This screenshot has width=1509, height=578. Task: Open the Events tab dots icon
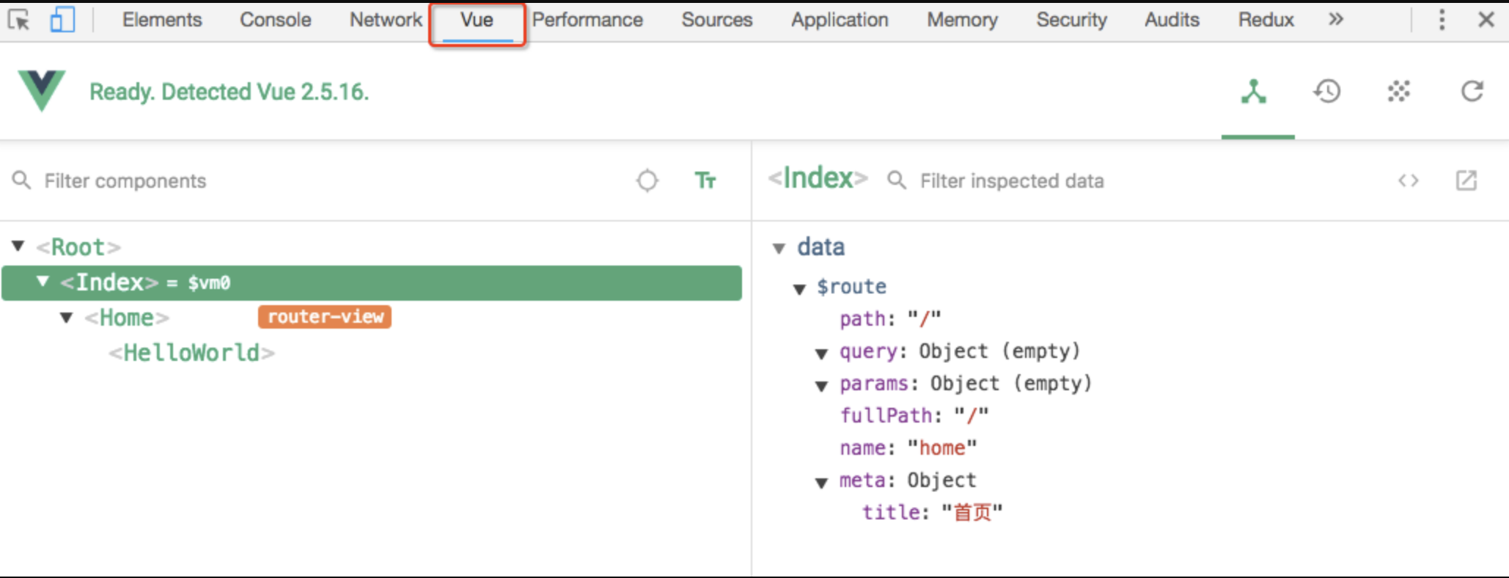(x=1398, y=92)
